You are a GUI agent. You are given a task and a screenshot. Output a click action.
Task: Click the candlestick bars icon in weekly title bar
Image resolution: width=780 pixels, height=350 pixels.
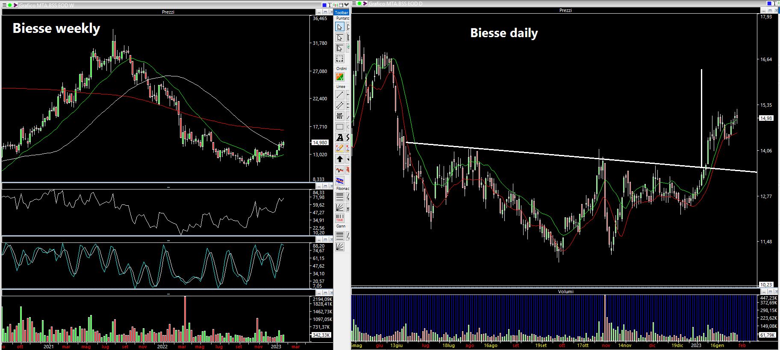pyautogui.click(x=336, y=5)
